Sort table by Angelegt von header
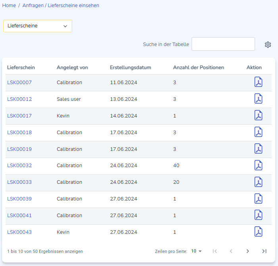The width and height of the screenshot is (278, 266). [x=72, y=67]
